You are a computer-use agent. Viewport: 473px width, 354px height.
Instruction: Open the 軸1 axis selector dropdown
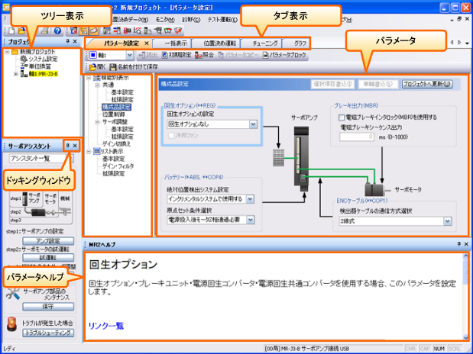(130, 55)
